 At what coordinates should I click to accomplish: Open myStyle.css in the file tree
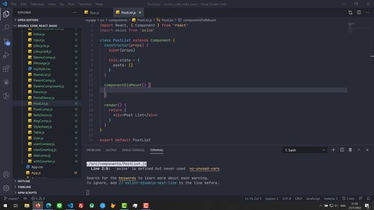coord(41,69)
